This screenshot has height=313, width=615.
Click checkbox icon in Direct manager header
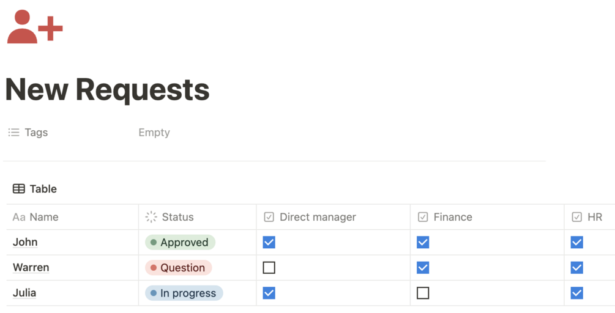269,217
